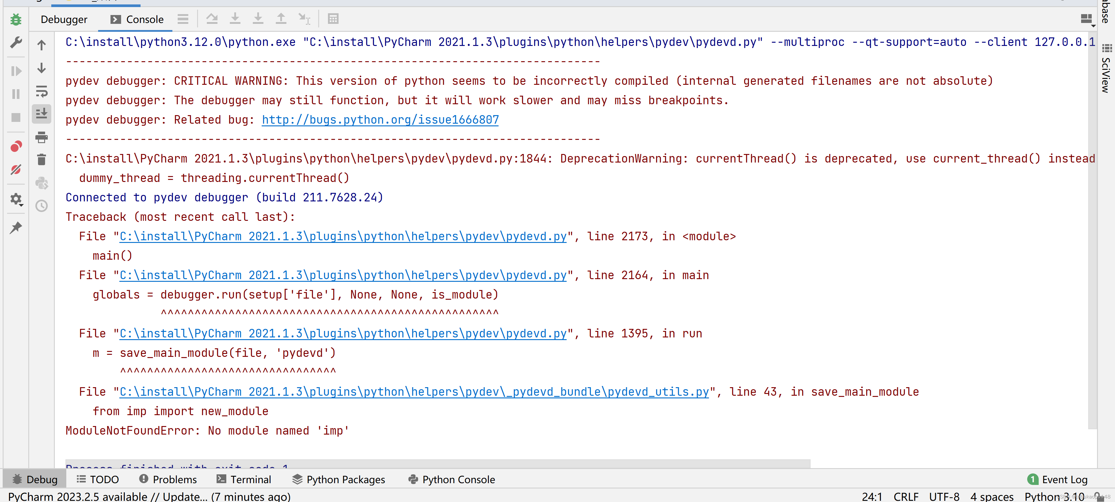Image resolution: width=1115 pixels, height=502 pixels.
Task: Open the bugs.python.org issue1666807 link
Action: pos(380,120)
